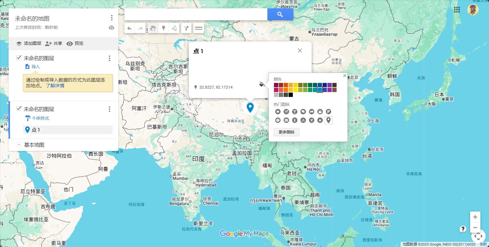Image resolution: width=489 pixels, height=247 pixels.
Task: Click the redo arrow in the toolbar
Action: [x=140, y=28]
